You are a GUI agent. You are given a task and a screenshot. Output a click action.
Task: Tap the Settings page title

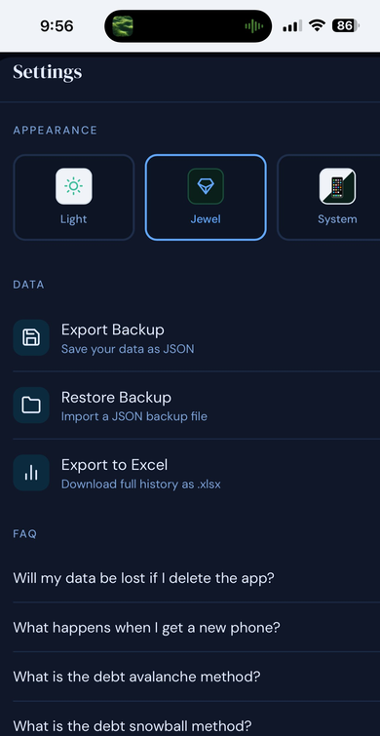48,72
